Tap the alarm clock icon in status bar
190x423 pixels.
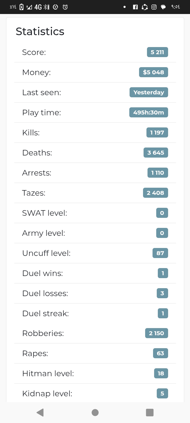[65, 7]
